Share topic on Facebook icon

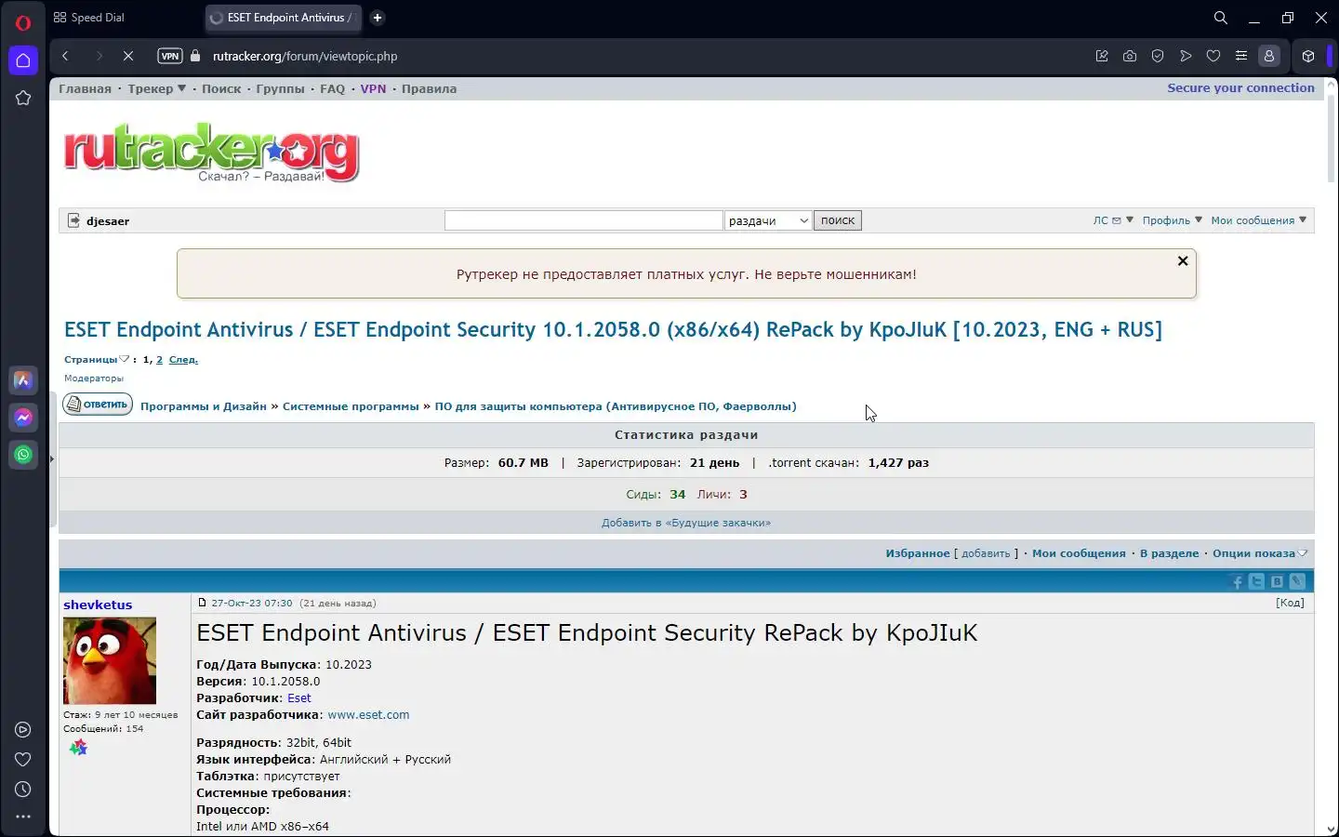(x=1237, y=582)
